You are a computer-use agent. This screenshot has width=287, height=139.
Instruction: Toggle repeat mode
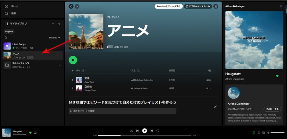coord(158,131)
